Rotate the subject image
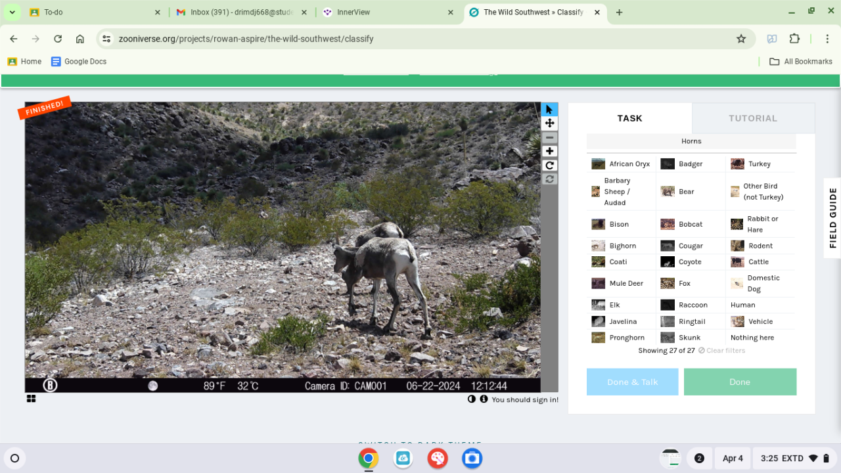The image size is (841, 473). 549,166
